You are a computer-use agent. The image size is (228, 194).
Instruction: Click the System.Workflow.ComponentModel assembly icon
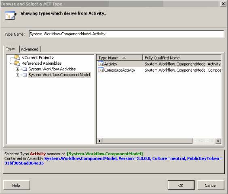(25, 75)
